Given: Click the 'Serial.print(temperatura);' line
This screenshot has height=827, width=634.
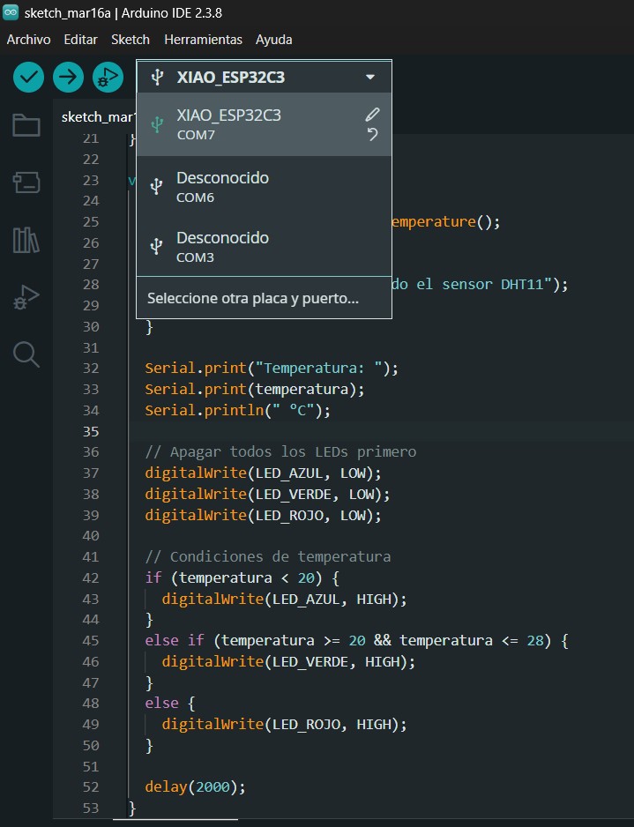Looking at the screenshot, I should click(x=254, y=389).
